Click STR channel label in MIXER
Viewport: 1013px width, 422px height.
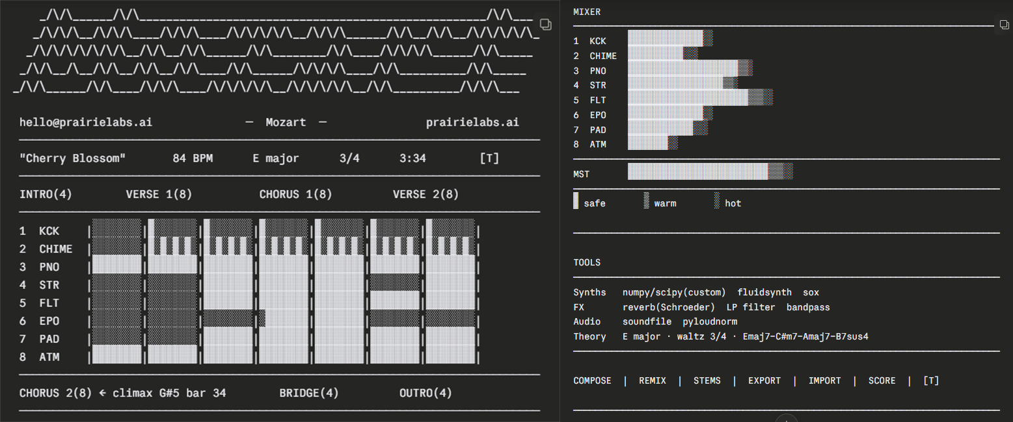(x=598, y=85)
